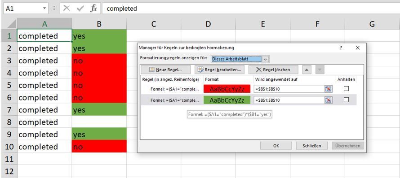400x178 pixels.
Task: Open the Name Box dropdown arrow
Action: click(44, 9)
